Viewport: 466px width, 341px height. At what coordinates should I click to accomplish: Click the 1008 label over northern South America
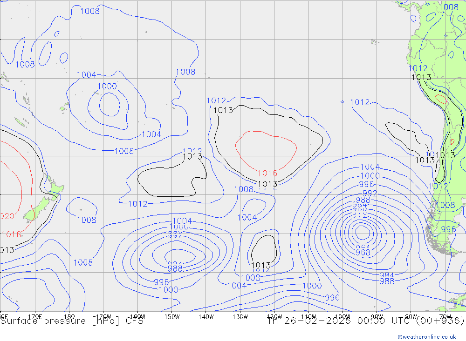[x=449, y=7]
